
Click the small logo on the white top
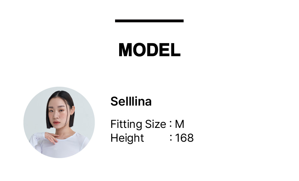pos(55,148)
